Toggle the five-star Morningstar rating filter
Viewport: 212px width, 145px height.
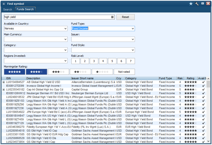click(x=14, y=72)
